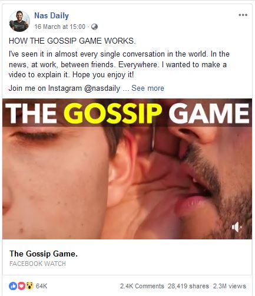Click the red Love heart reaction icon
This screenshot has height=296, width=255.
coord(22,286)
